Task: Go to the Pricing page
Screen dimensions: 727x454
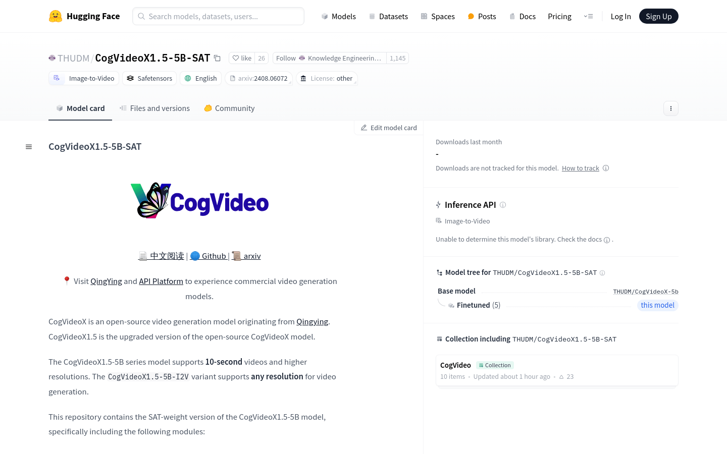Action: tap(559, 16)
